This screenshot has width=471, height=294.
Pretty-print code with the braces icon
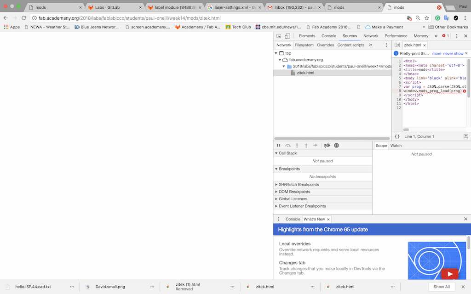tap(397, 136)
